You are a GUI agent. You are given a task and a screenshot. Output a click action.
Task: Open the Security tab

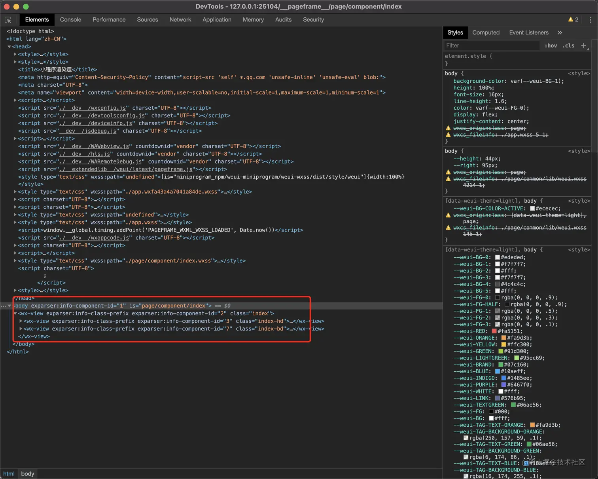coord(313,19)
